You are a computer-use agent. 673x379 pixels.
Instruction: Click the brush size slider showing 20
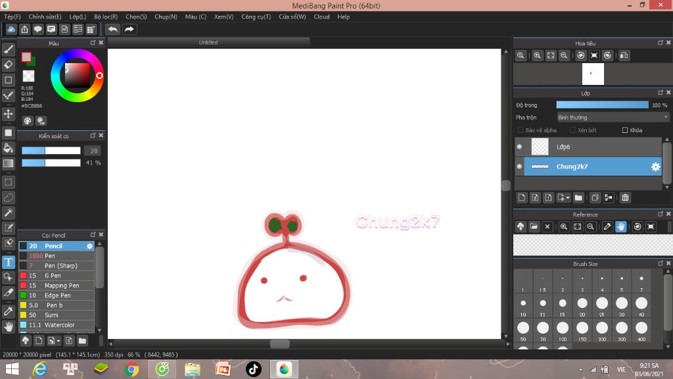click(51, 151)
